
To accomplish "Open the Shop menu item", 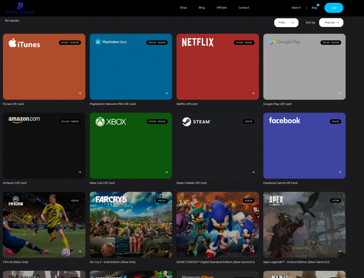I will (183, 8).
